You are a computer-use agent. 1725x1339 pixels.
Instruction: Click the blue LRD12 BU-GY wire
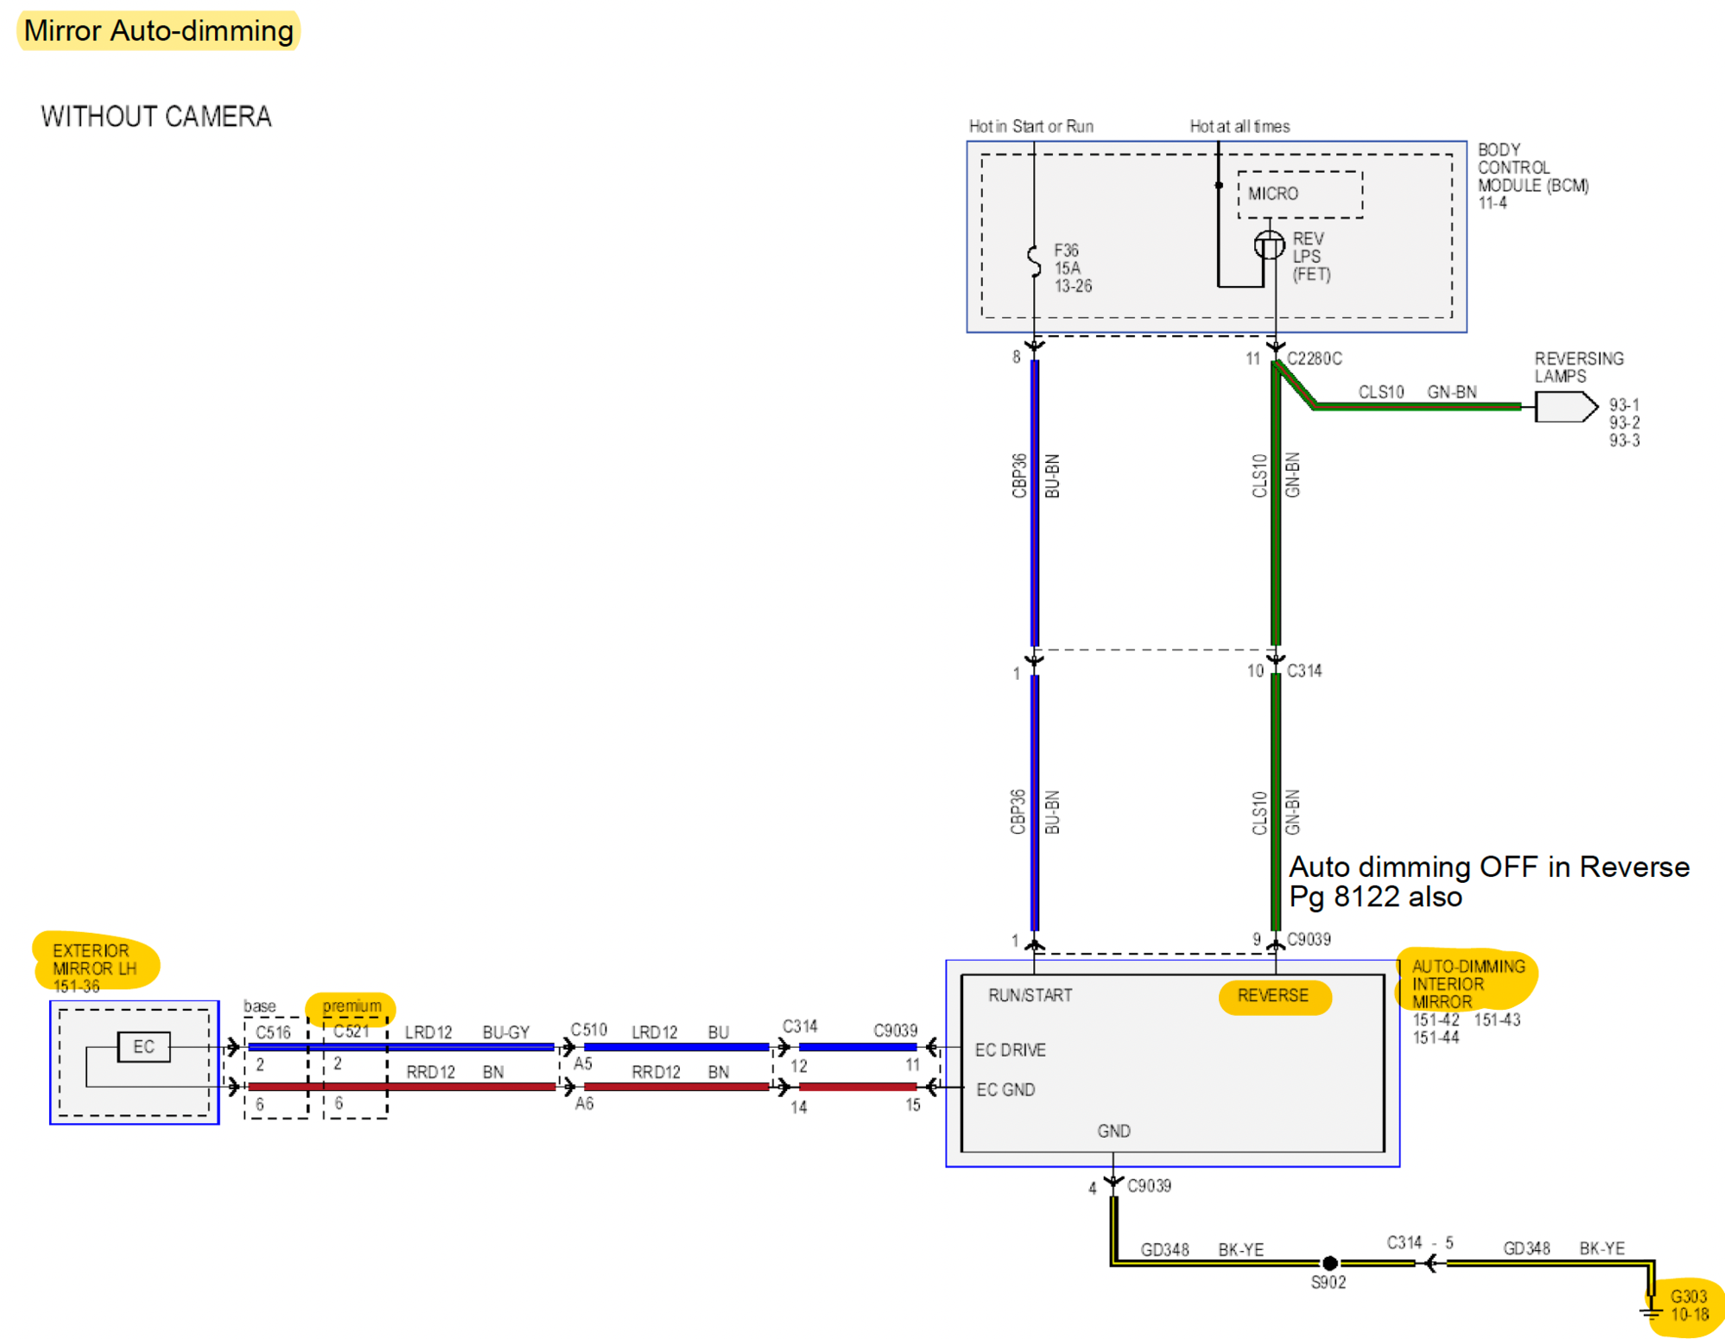point(466,1047)
